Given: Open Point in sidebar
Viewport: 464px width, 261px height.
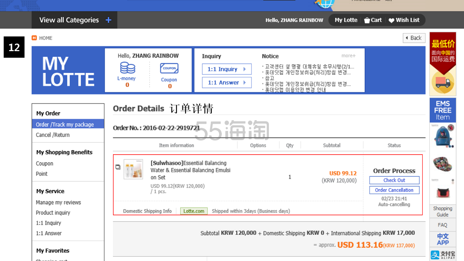Looking at the screenshot, I should click(41, 174).
